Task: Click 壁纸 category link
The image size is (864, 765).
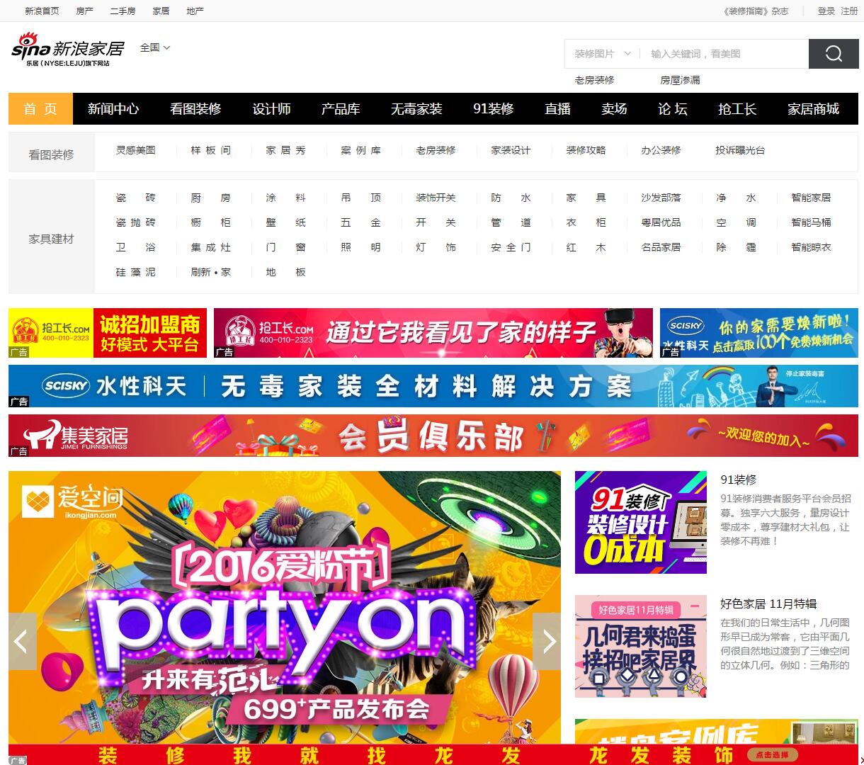Action: click(x=285, y=222)
